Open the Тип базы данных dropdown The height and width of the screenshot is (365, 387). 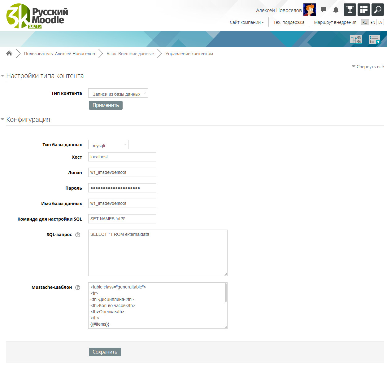[x=108, y=145]
